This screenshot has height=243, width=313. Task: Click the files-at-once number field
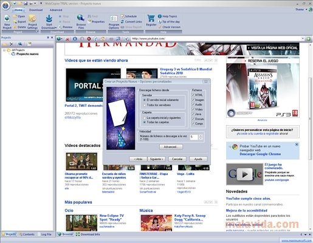(194, 137)
